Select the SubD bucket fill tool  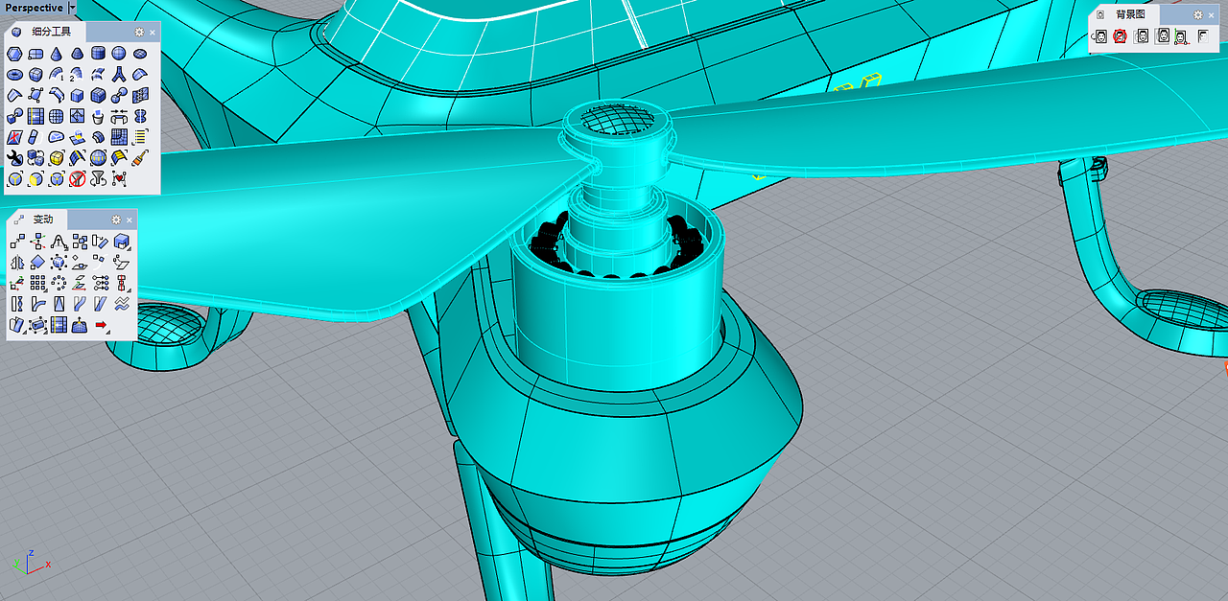pos(98,116)
